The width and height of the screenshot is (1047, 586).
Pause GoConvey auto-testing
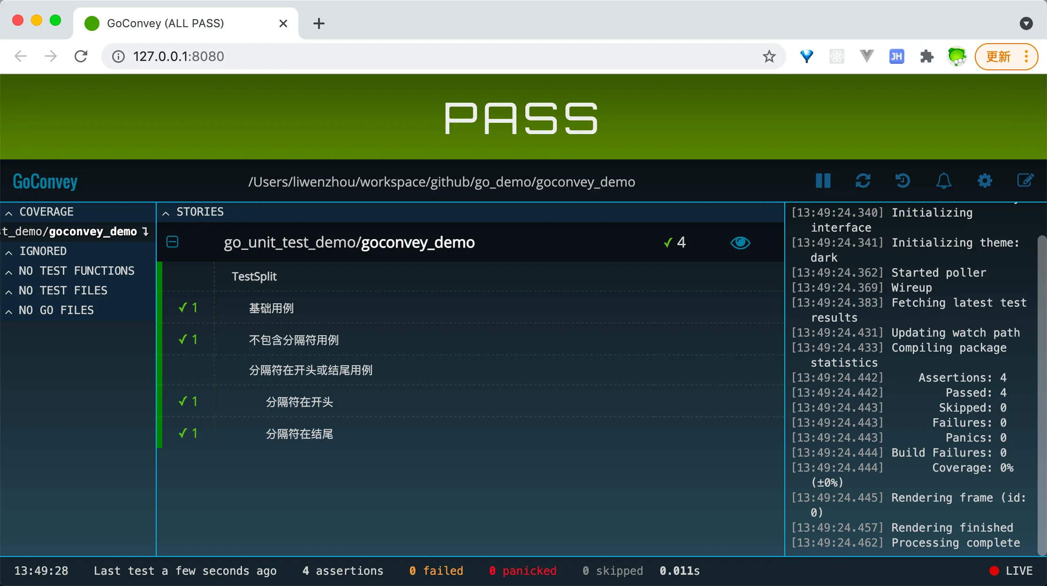823,181
